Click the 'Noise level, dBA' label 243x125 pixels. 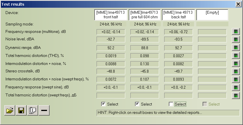click(x=20, y=39)
